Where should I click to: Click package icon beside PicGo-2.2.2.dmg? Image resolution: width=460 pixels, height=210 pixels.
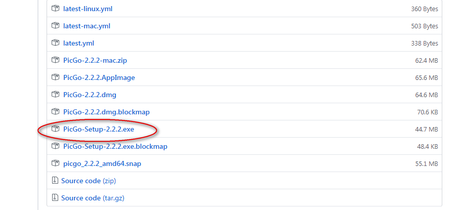coord(56,95)
